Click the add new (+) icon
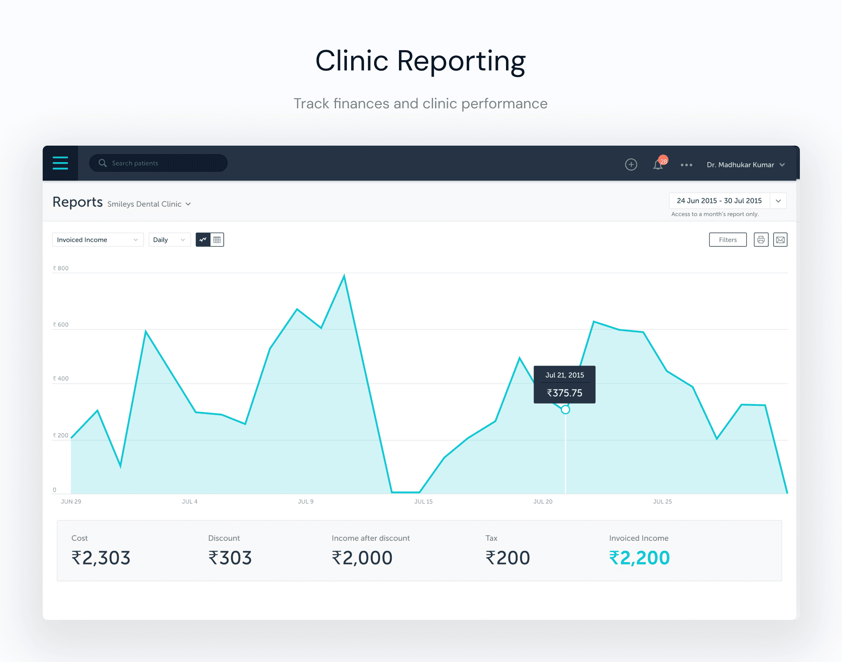Viewport: 842px width, 662px height. pos(631,164)
